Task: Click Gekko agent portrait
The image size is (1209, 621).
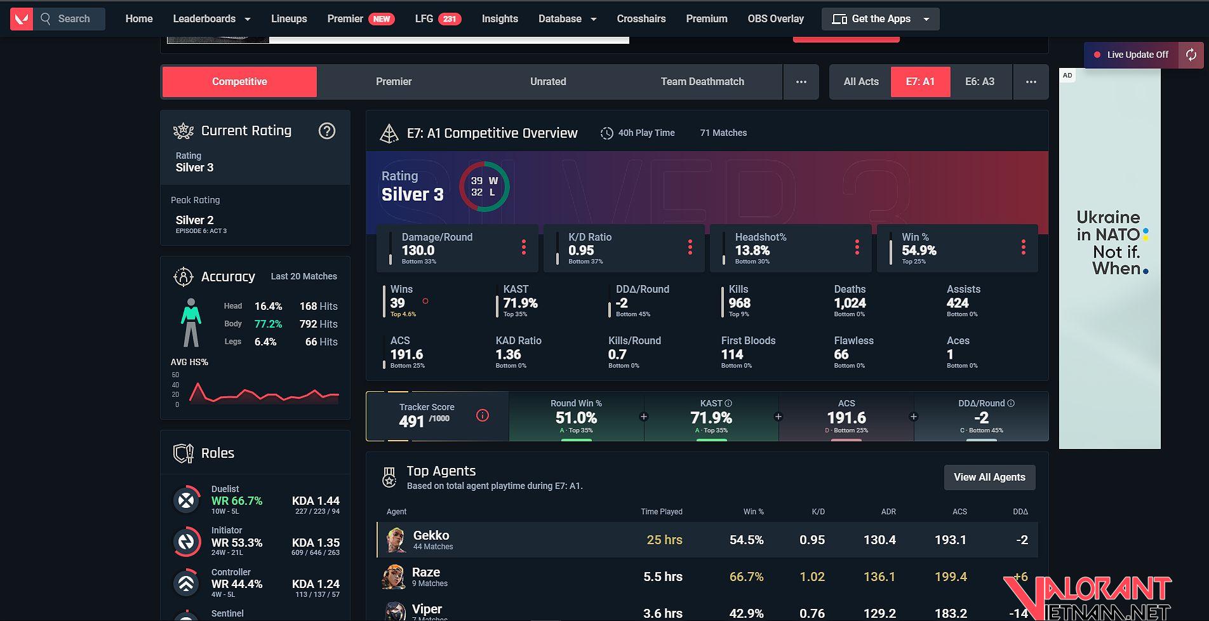Action: coord(396,540)
